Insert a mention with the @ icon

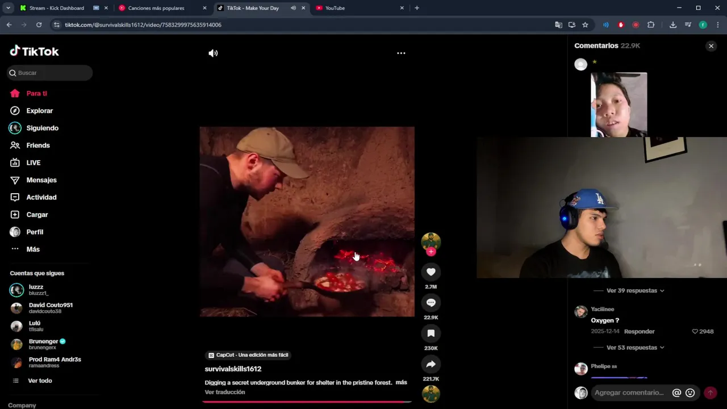click(x=676, y=393)
